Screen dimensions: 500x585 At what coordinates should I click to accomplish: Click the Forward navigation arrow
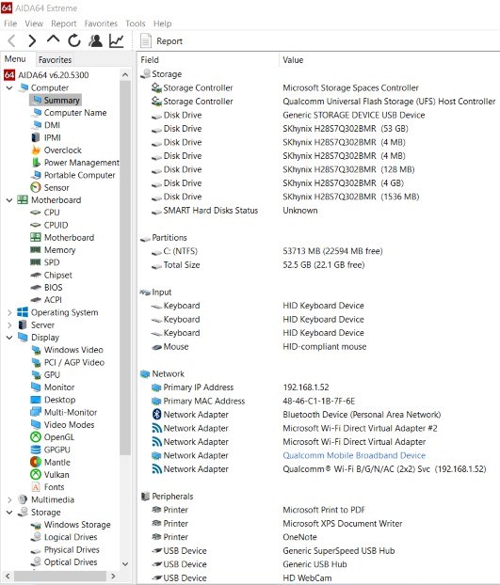tap(33, 40)
